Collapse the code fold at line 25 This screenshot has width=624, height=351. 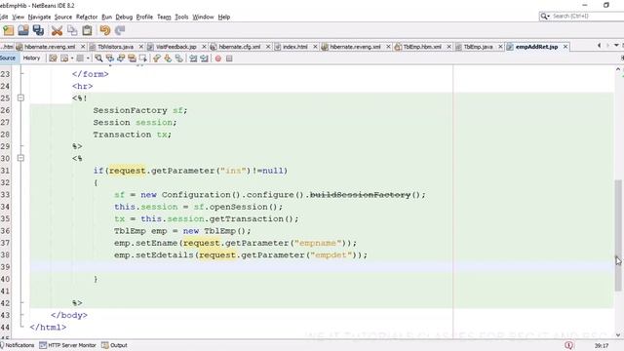pyautogui.click(x=20, y=97)
